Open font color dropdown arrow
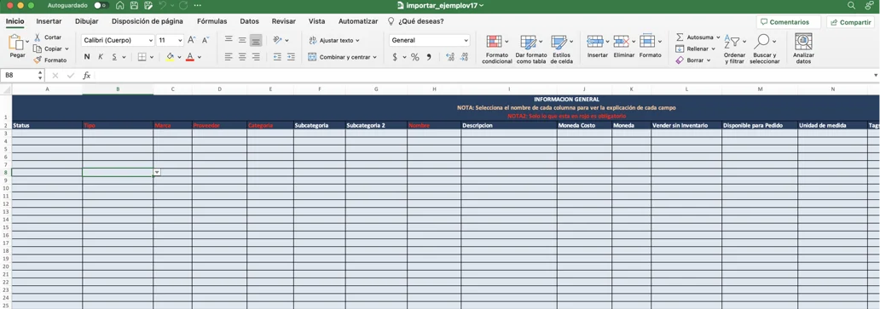The height and width of the screenshot is (309, 880). pos(199,57)
